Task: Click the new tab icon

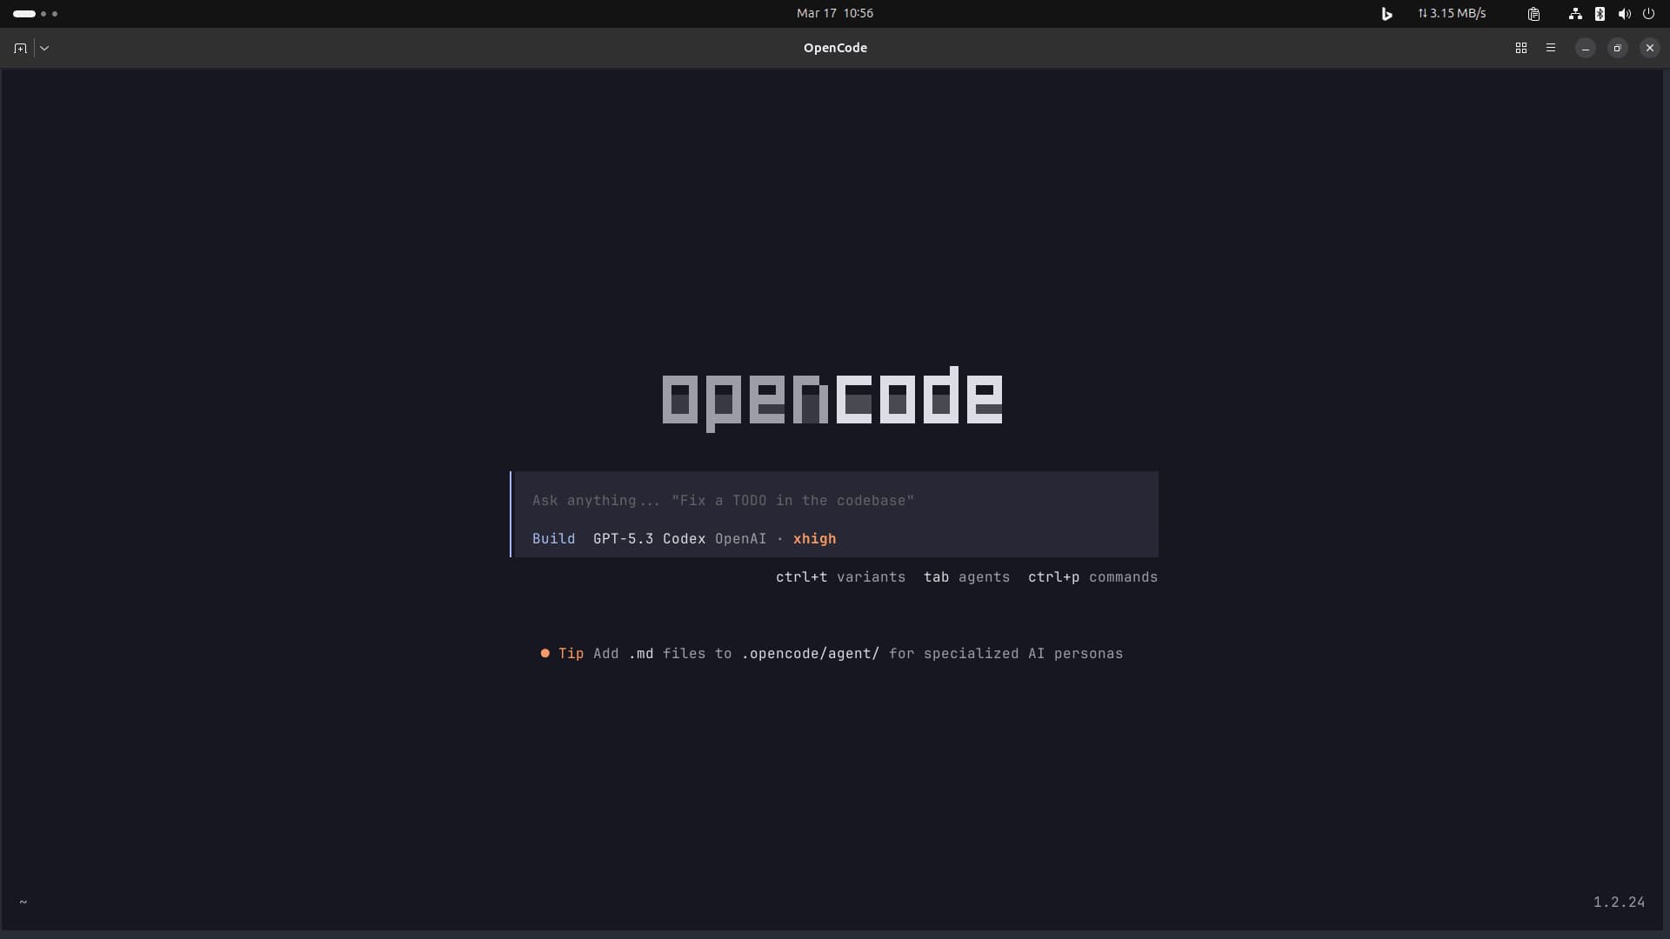Action: pyautogui.click(x=20, y=48)
